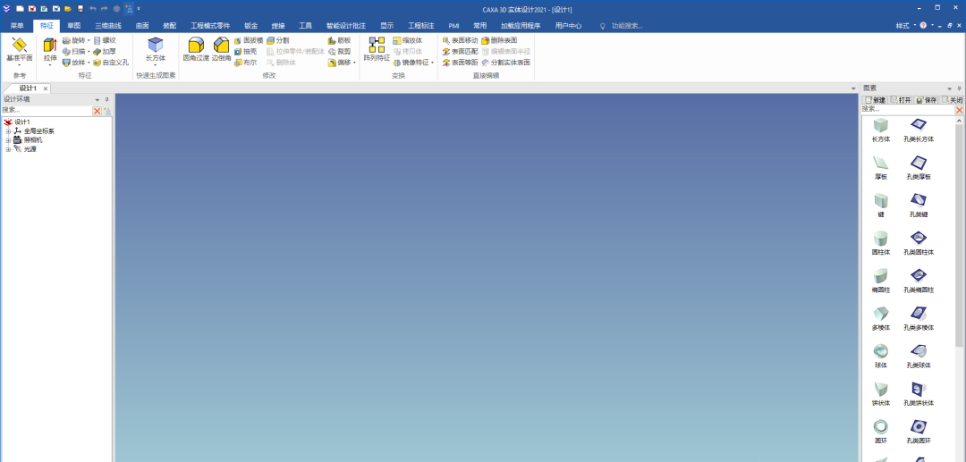Pick the 球体 sphere shape from the library
The width and height of the screenshot is (966, 462).
pos(881,355)
